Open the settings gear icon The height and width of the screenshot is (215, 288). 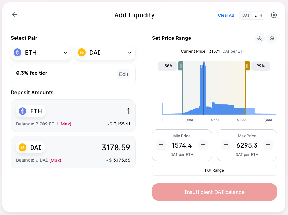pos(274,15)
